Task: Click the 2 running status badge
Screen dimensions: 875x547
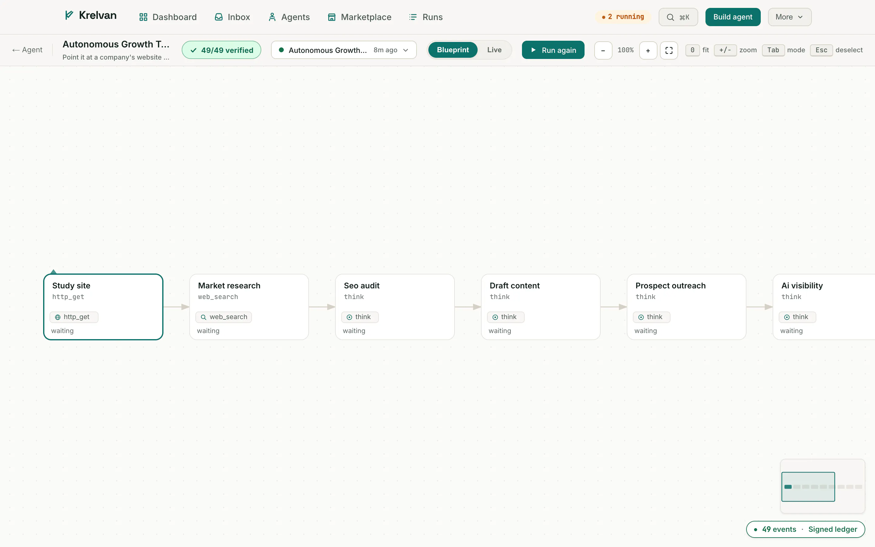Action: coord(623,17)
